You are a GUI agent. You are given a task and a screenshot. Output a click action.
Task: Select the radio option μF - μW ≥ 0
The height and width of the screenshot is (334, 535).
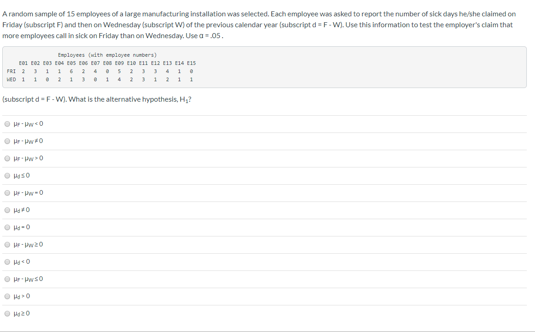click(x=7, y=244)
